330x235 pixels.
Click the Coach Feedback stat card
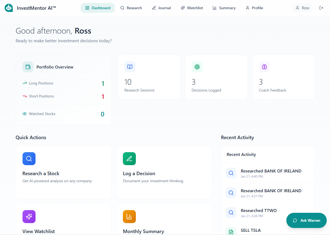pos(284,77)
